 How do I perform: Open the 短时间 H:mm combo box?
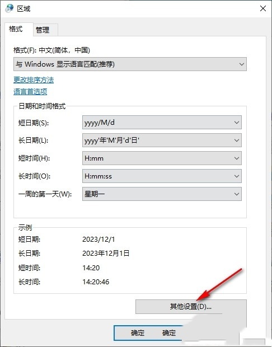[x=162, y=158]
